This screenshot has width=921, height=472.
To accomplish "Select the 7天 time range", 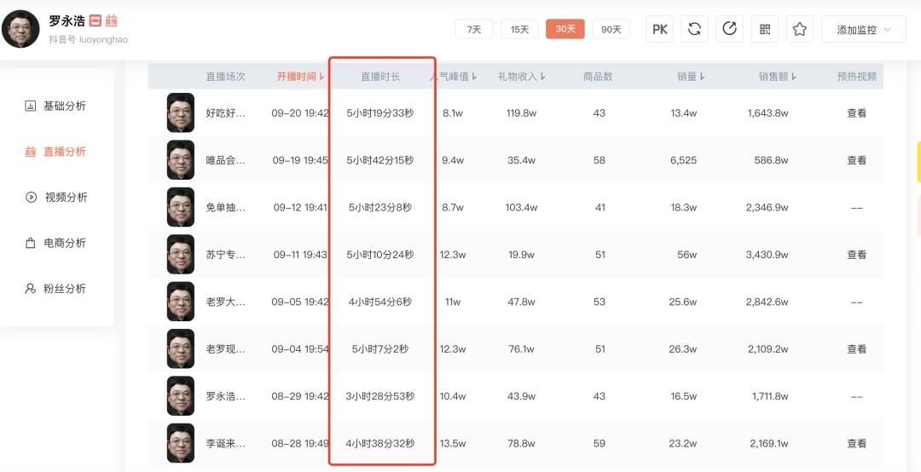I will click(x=474, y=29).
